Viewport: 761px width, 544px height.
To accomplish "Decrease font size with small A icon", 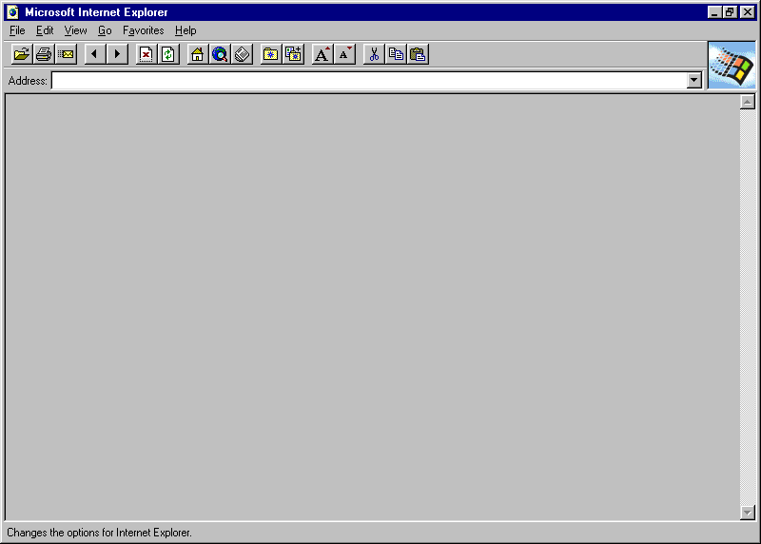I will coord(344,54).
